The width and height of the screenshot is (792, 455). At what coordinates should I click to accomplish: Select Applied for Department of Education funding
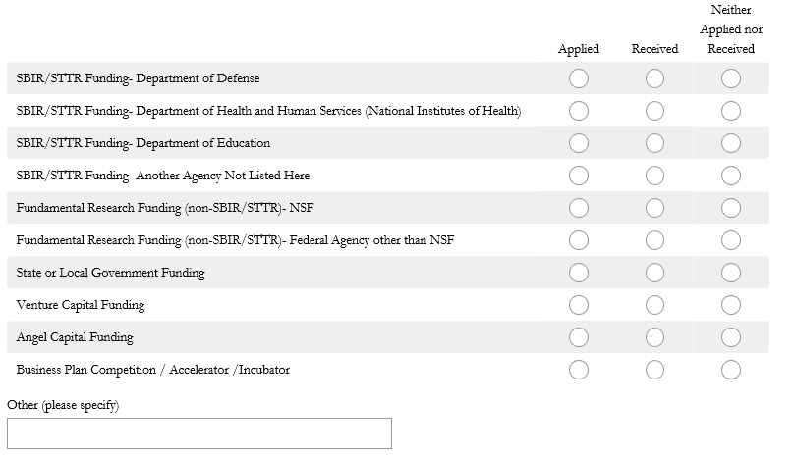tap(579, 143)
